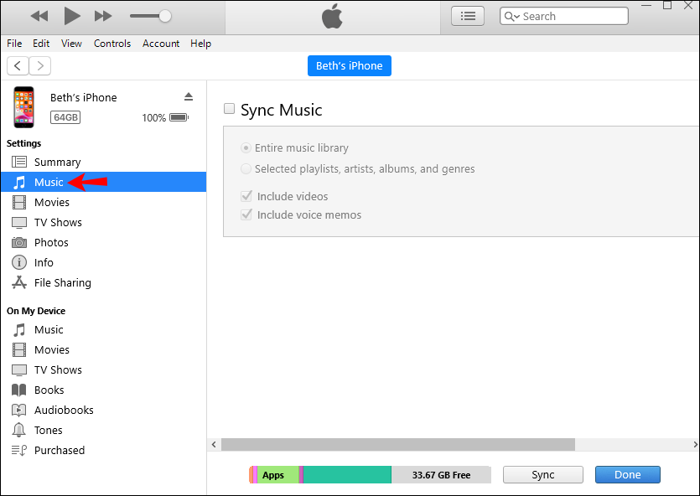This screenshot has width=700, height=496.
Task: Click the Audiobooks icon
Action: pyautogui.click(x=18, y=410)
